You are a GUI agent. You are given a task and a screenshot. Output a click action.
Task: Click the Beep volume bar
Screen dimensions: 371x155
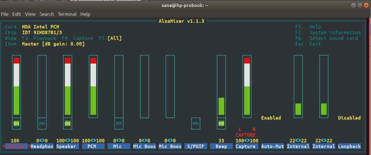point(221,87)
